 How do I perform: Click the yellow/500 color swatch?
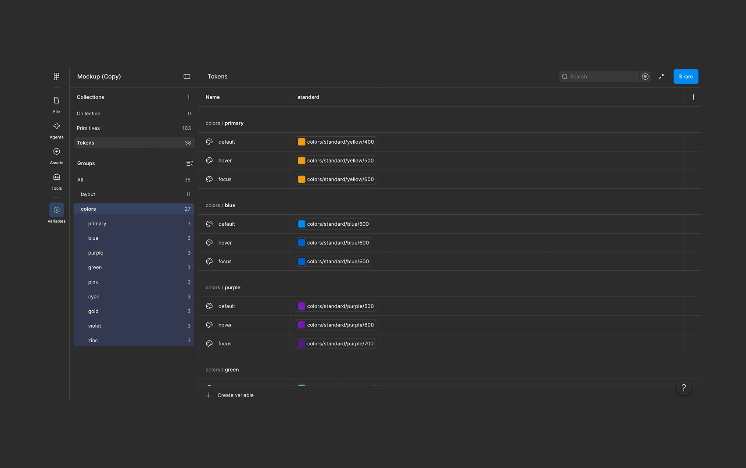(301, 160)
